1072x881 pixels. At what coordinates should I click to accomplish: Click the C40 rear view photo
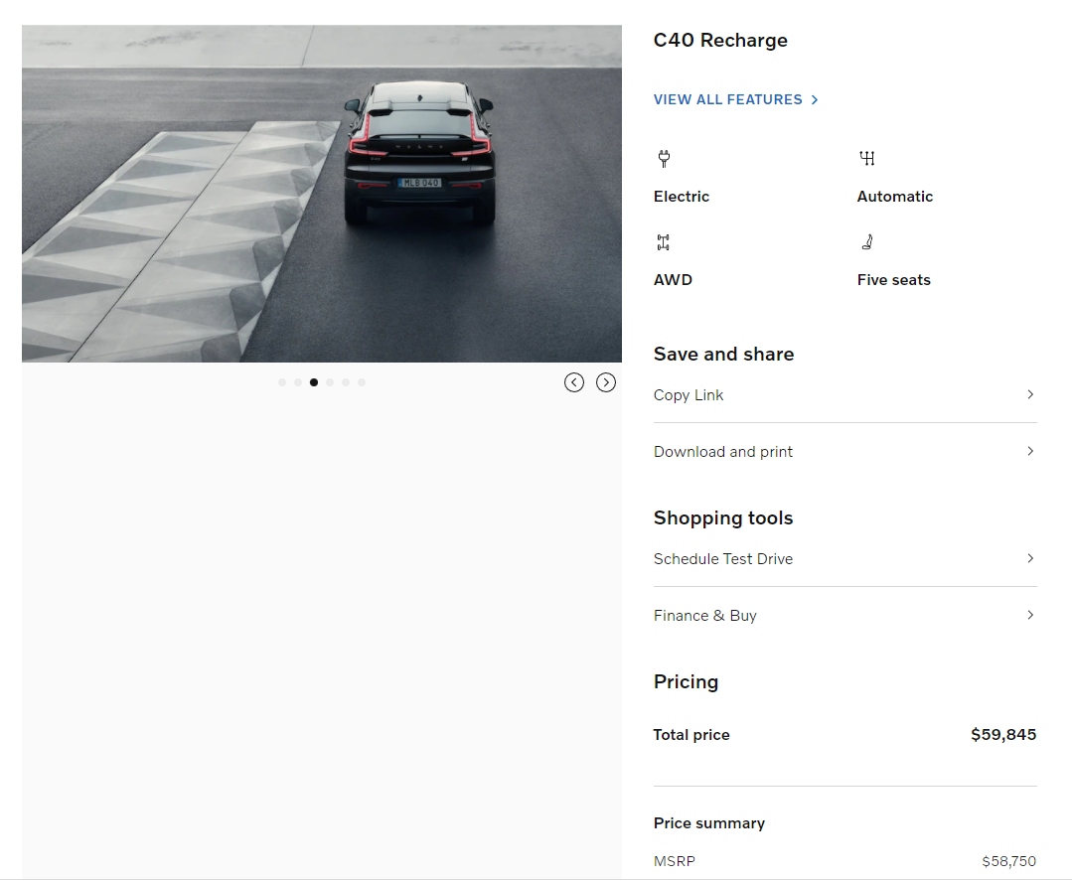(321, 194)
